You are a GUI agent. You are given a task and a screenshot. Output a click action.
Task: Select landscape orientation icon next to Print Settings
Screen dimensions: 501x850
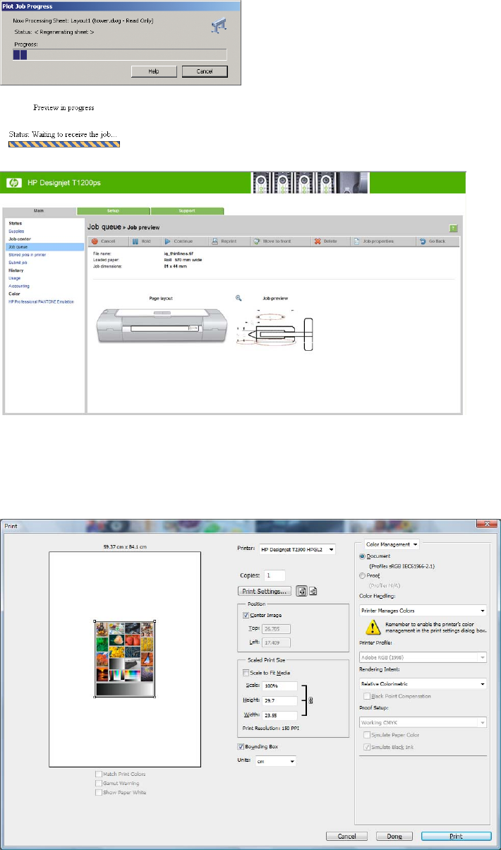[312, 591]
